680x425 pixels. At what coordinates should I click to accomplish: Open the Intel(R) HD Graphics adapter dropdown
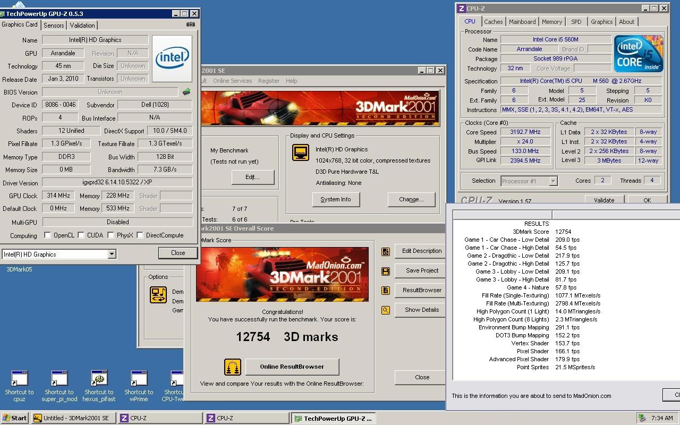pos(112,254)
